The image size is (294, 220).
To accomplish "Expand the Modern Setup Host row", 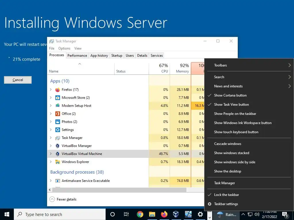I will [51, 105].
